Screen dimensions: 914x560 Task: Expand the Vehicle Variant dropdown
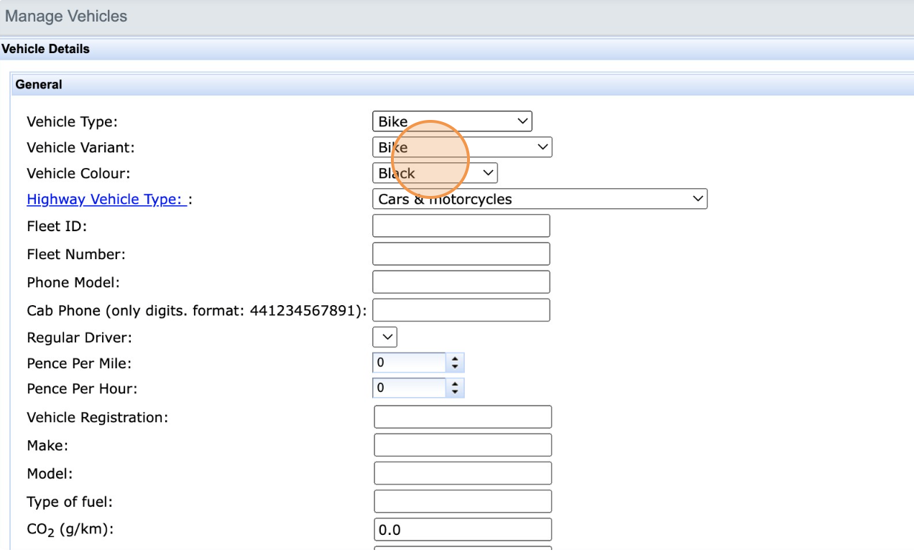[461, 147]
